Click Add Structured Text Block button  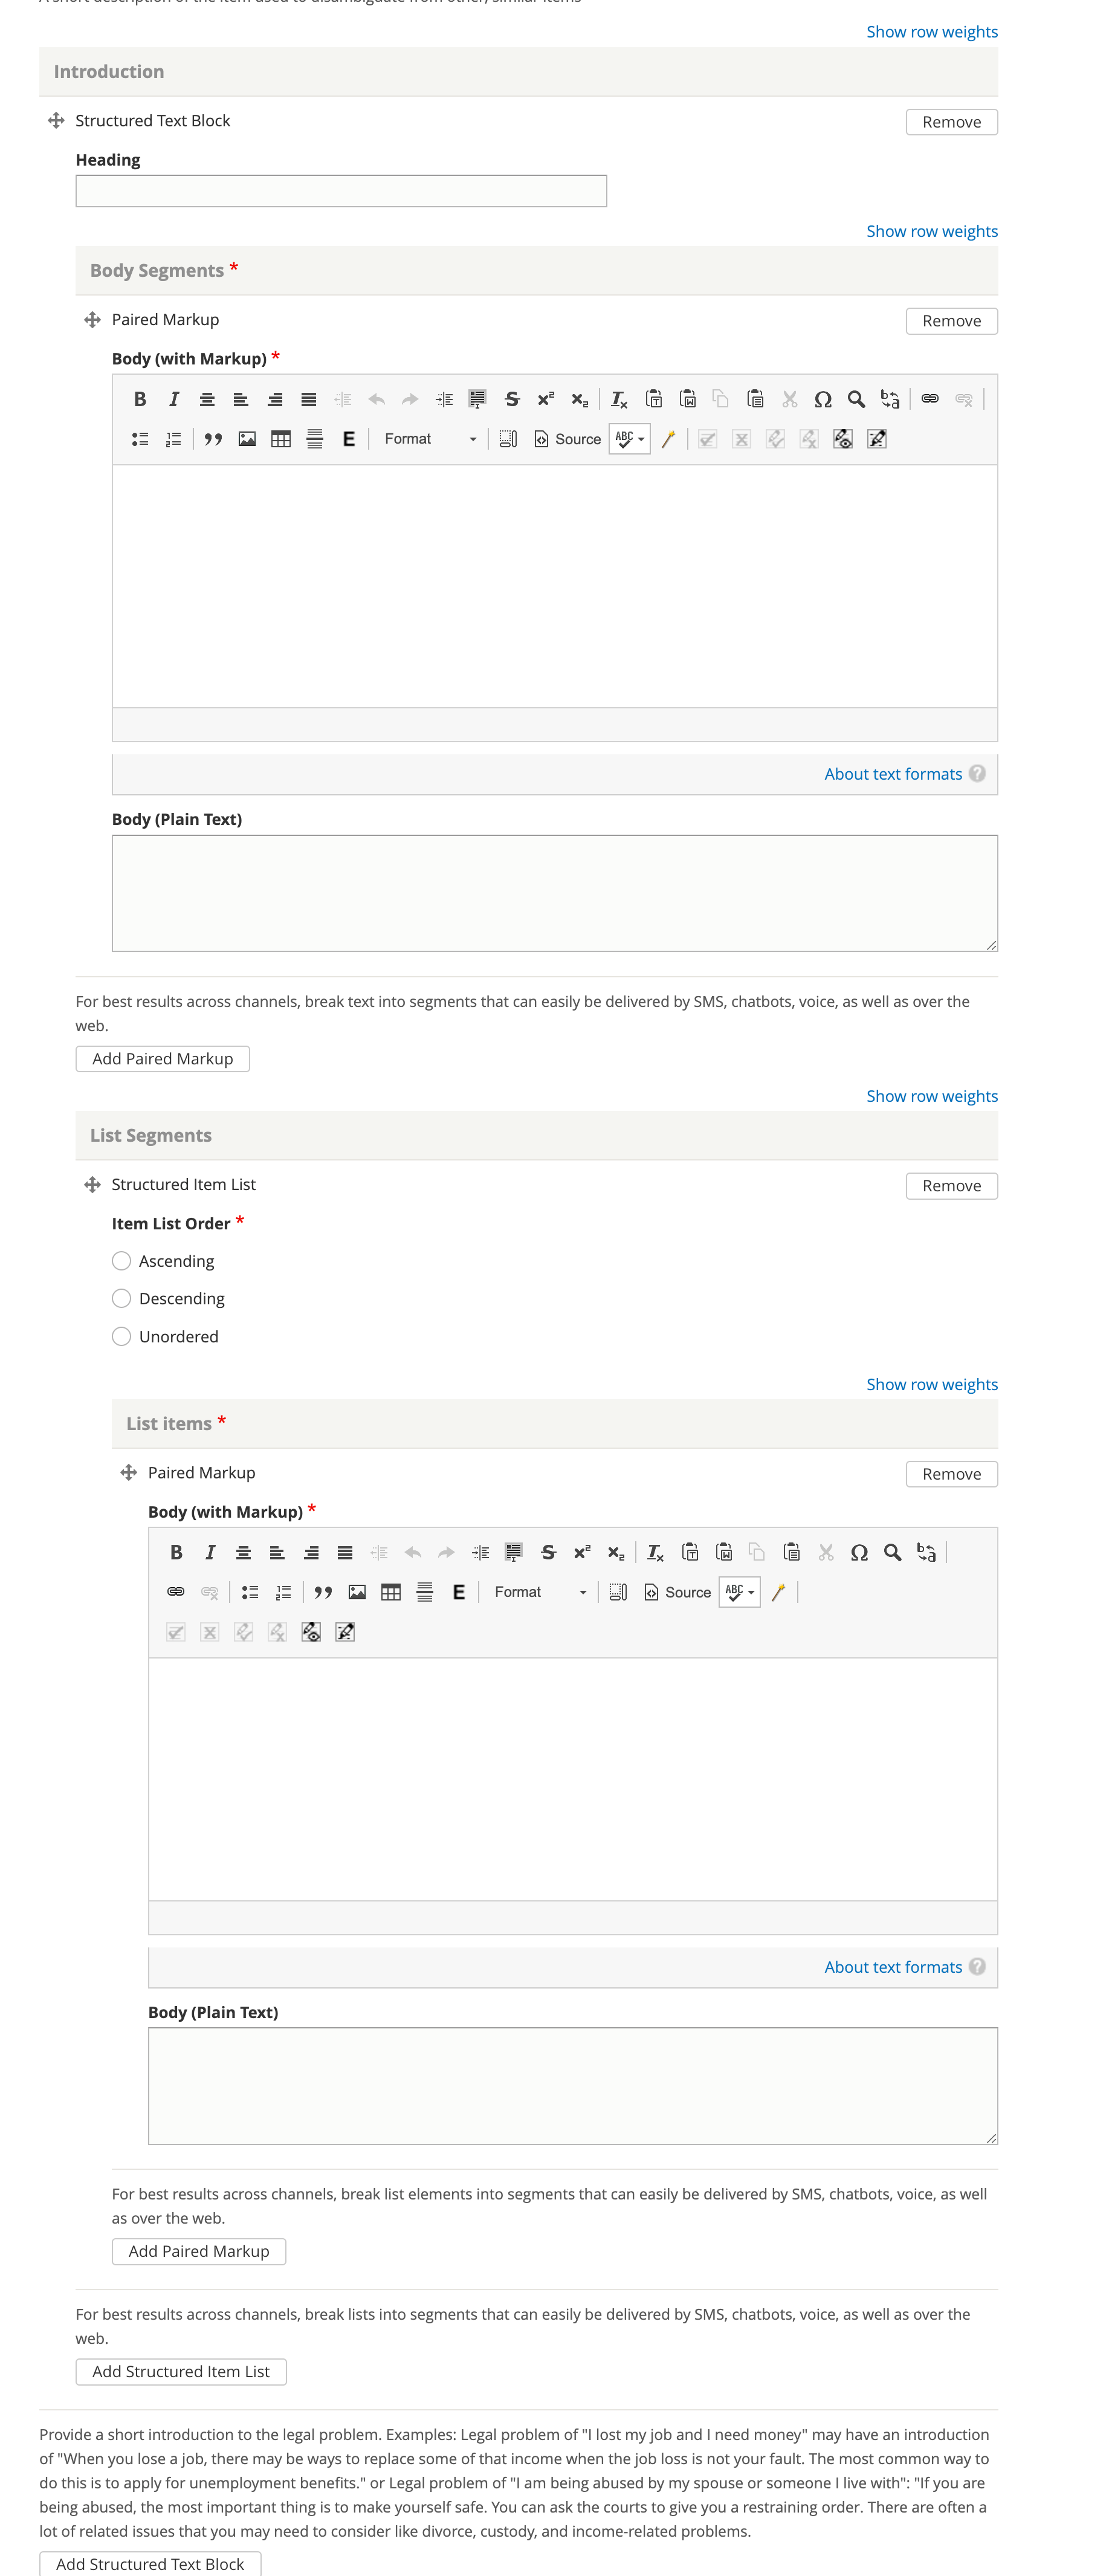pos(150,2564)
